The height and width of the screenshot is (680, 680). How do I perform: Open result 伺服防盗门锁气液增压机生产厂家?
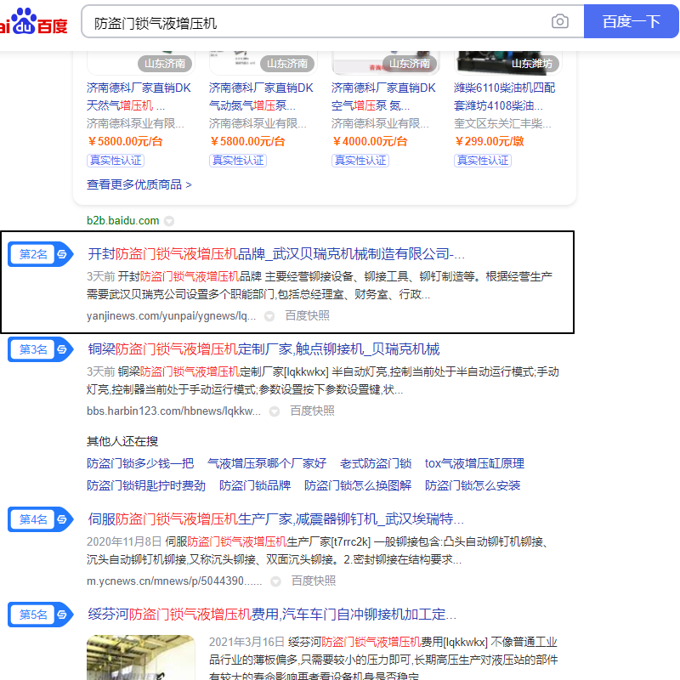275,519
